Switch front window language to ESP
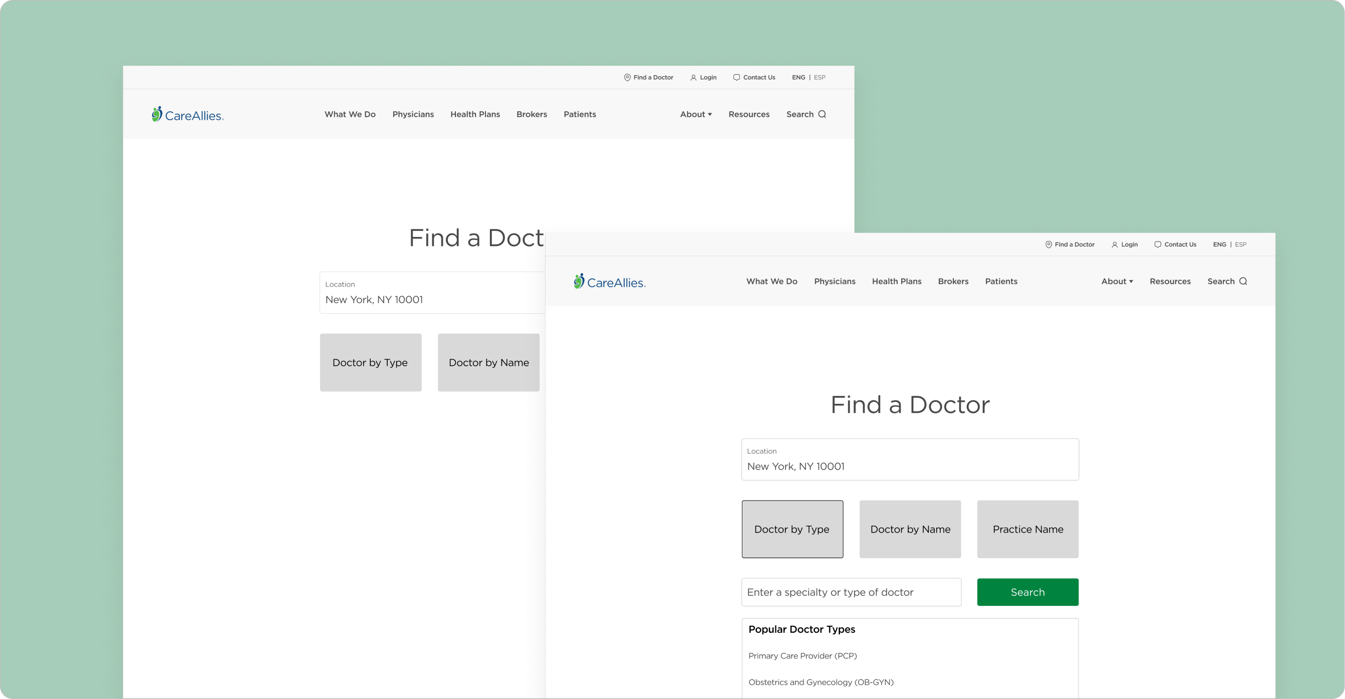Screen dimensions: 1345x699 pyautogui.click(x=1241, y=245)
